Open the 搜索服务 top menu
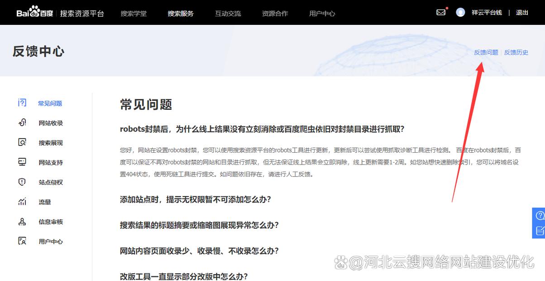 [x=181, y=14]
